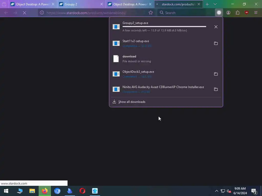Expand the list all tabs dropdown
This screenshot has height=196, width=262.
215,4
